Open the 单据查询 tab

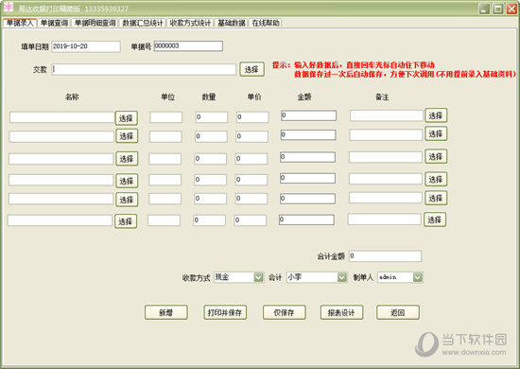pos(54,23)
